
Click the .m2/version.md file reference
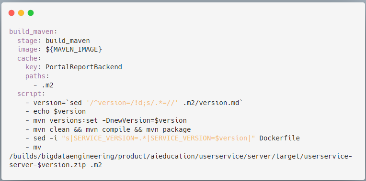pos(211,103)
